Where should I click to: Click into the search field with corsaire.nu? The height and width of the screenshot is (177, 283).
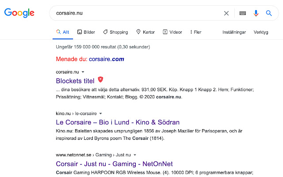click(133, 13)
